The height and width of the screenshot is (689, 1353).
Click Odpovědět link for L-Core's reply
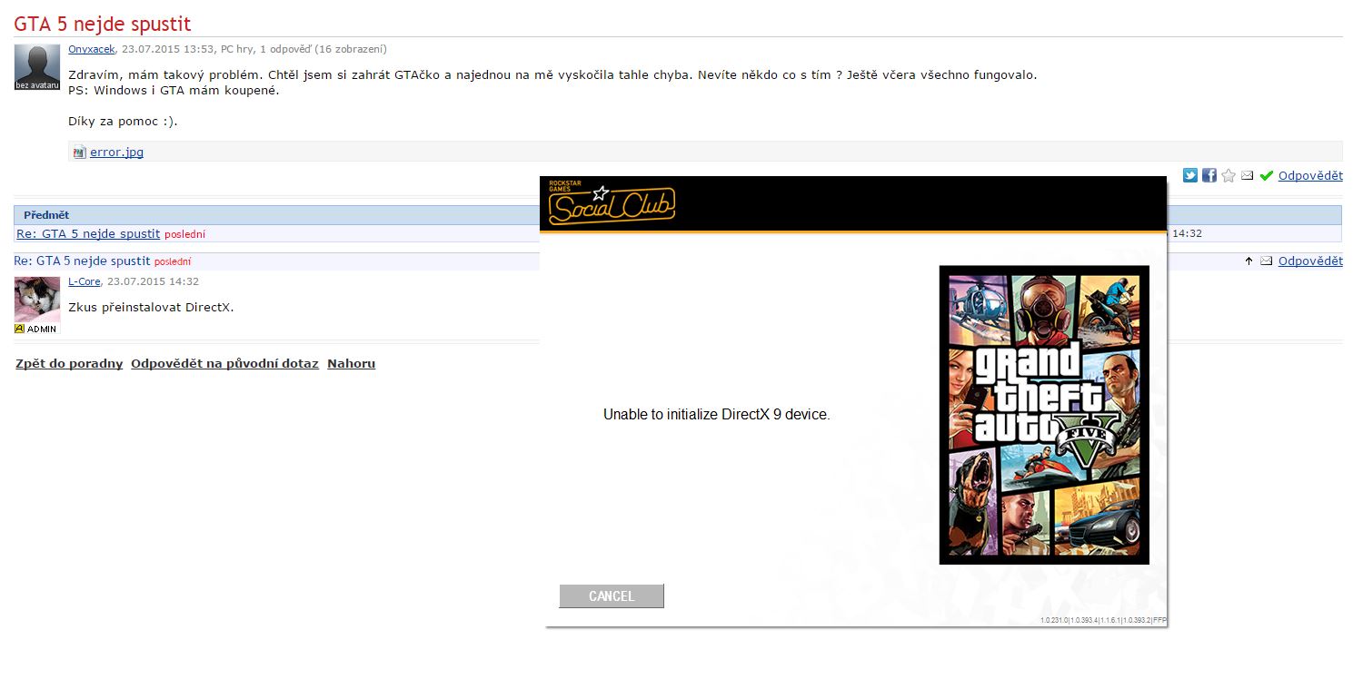click(x=1309, y=261)
